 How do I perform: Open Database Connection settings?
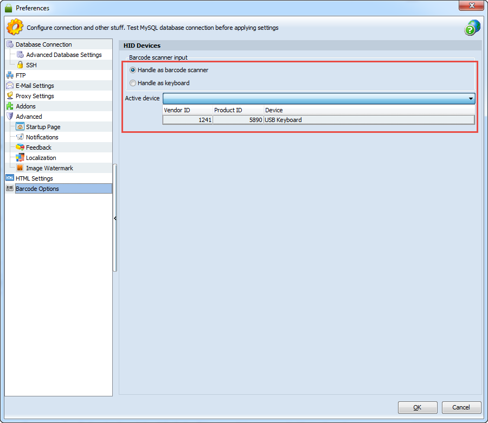tap(43, 44)
